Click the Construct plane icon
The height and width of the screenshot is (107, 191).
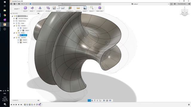tap(70, 8)
